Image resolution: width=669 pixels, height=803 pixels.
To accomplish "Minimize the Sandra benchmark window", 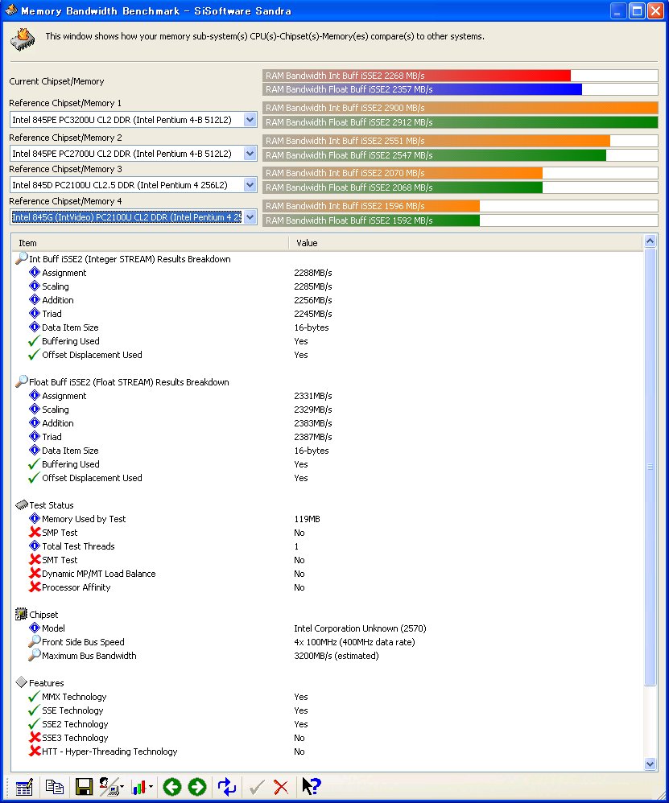I will tap(618, 10).
